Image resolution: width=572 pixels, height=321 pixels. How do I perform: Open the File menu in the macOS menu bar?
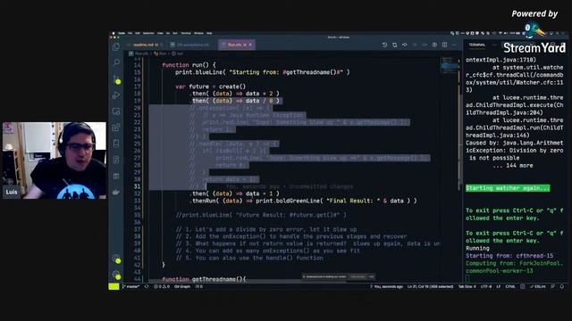pyautogui.click(x=130, y=33)
